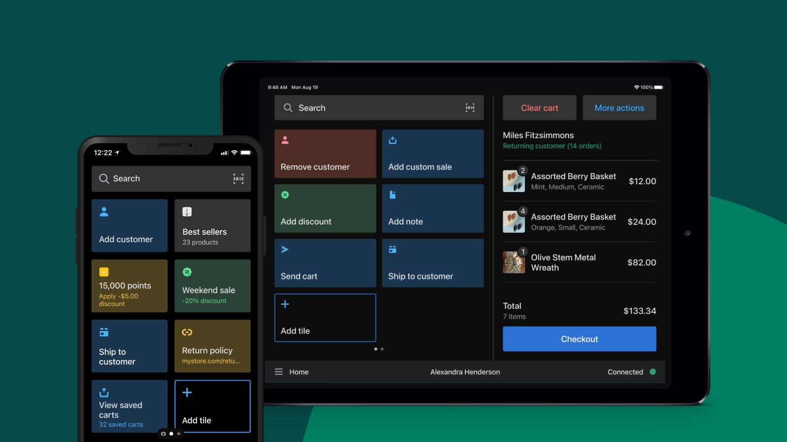Open the Add discount tile
This screenshot has width=787, height=442.
pos(325,208)
